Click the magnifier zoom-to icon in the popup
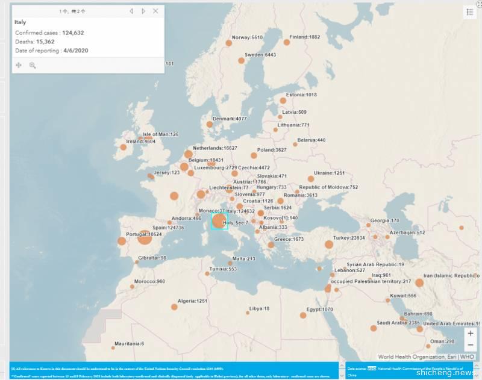 pyautogui.click(x=33, y=65)
